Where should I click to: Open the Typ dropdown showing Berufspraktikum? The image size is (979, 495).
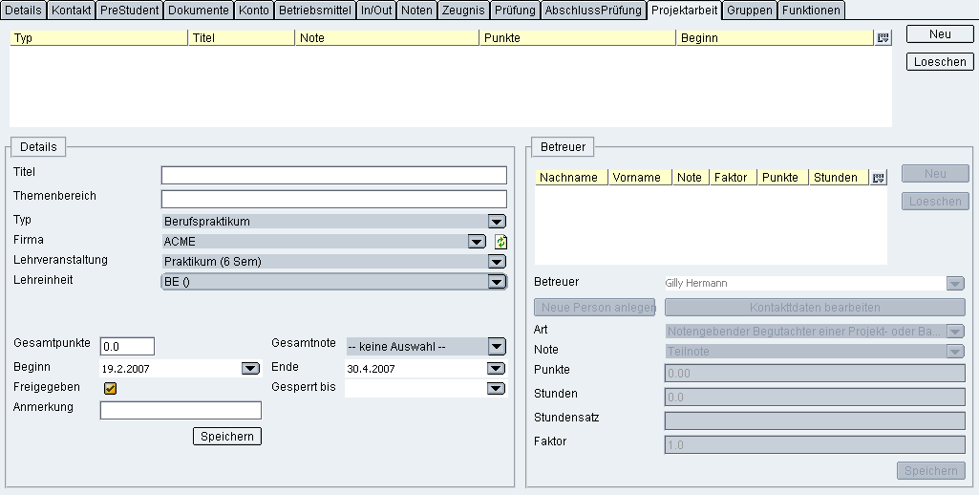[x=497, y=222]
